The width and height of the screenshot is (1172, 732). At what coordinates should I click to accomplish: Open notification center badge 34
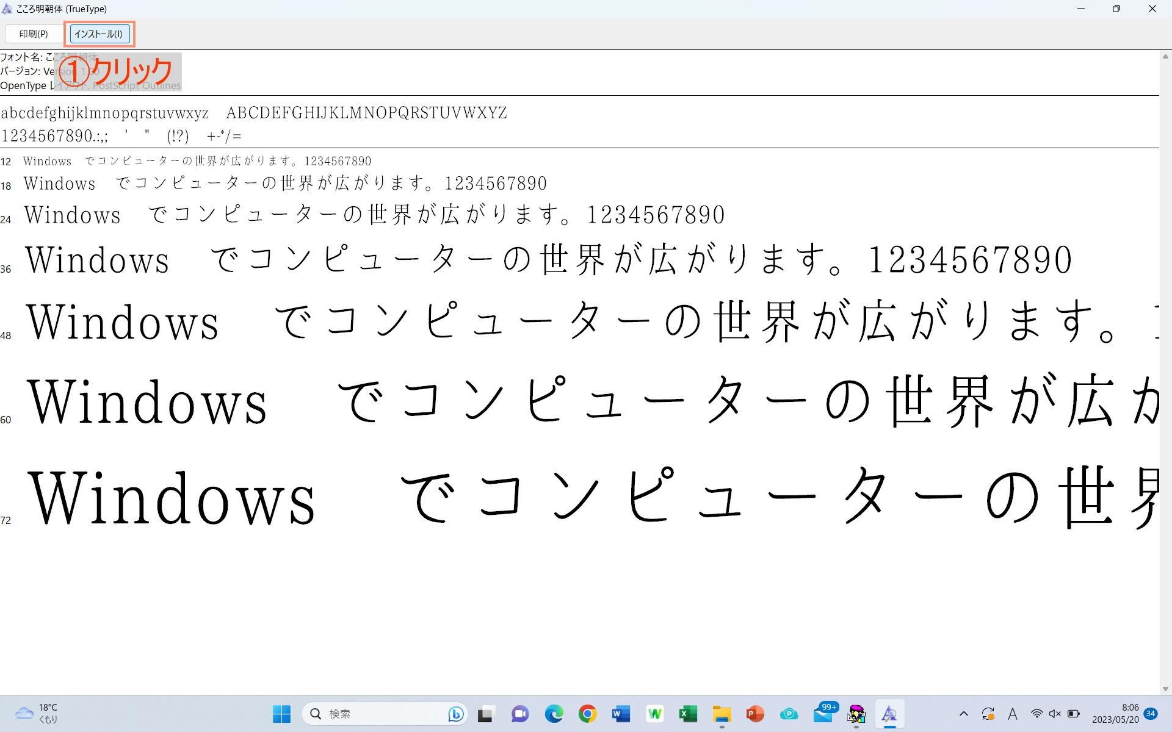(x=1151, y=714)
